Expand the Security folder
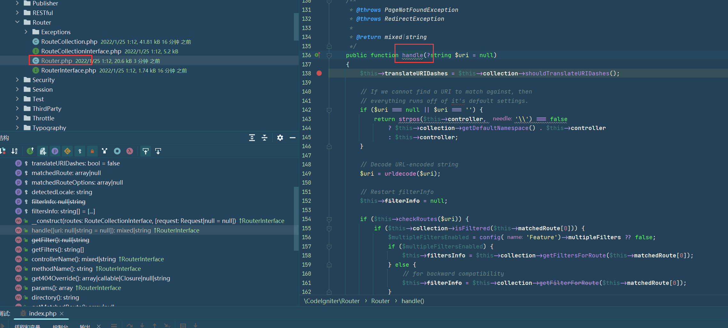The width and height of the screenshot is (728, 328). click(x=17, y=80)
